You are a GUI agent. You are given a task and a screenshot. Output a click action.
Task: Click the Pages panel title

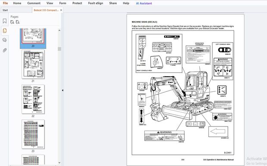click(14, 17)
